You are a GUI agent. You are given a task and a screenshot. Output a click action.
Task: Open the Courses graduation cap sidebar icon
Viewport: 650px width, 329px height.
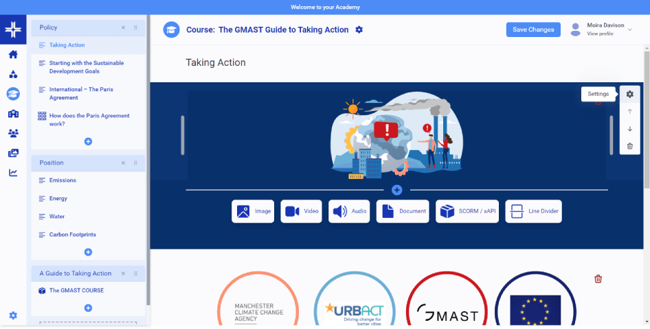[x=13, y=94]
